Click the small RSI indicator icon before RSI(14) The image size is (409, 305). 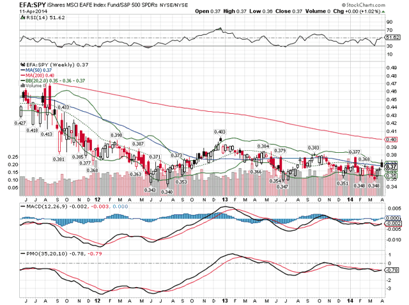click(23, 17)
